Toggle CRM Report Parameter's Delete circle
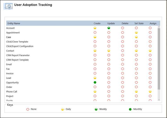 123,55
